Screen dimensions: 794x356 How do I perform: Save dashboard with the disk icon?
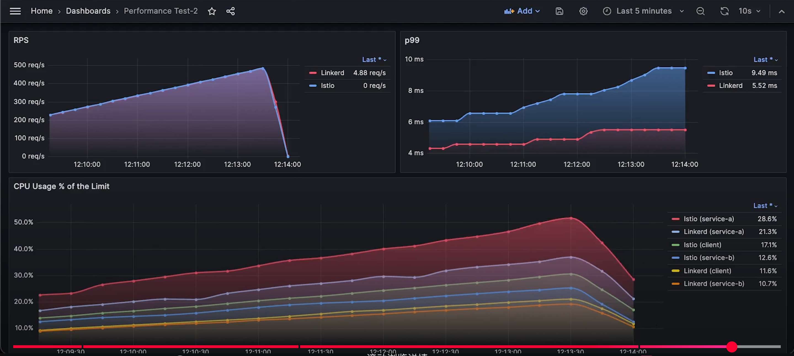(559, 11)
